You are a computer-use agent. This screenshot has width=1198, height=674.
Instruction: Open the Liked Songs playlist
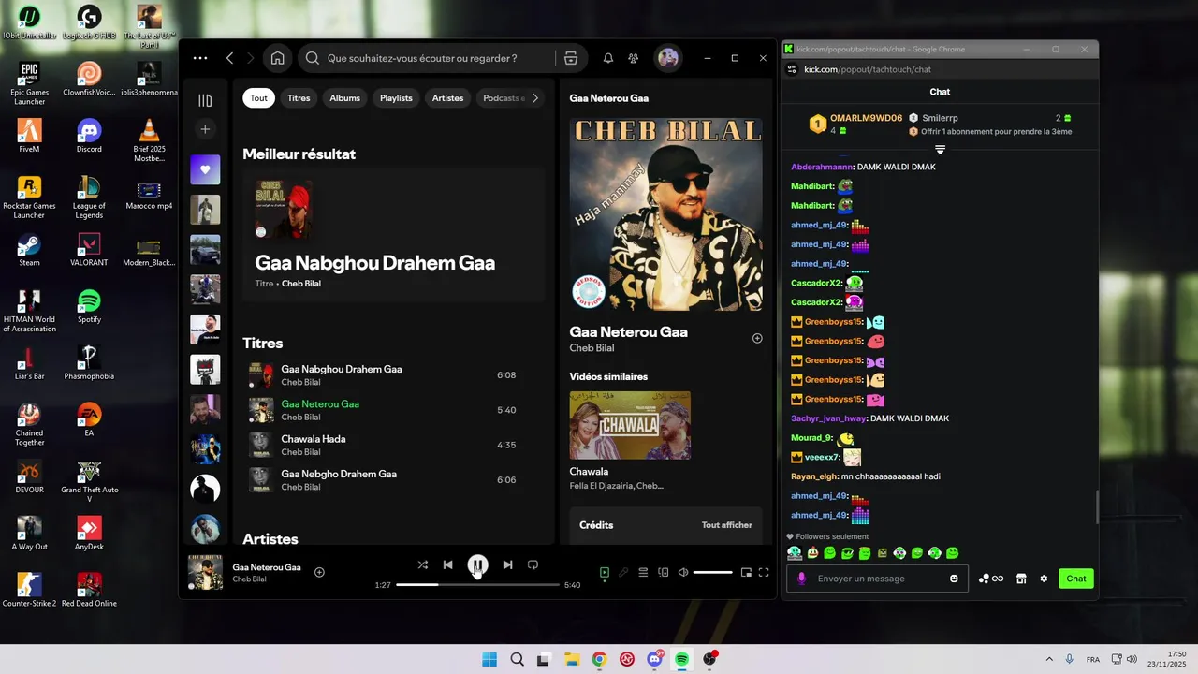point(205,169)
